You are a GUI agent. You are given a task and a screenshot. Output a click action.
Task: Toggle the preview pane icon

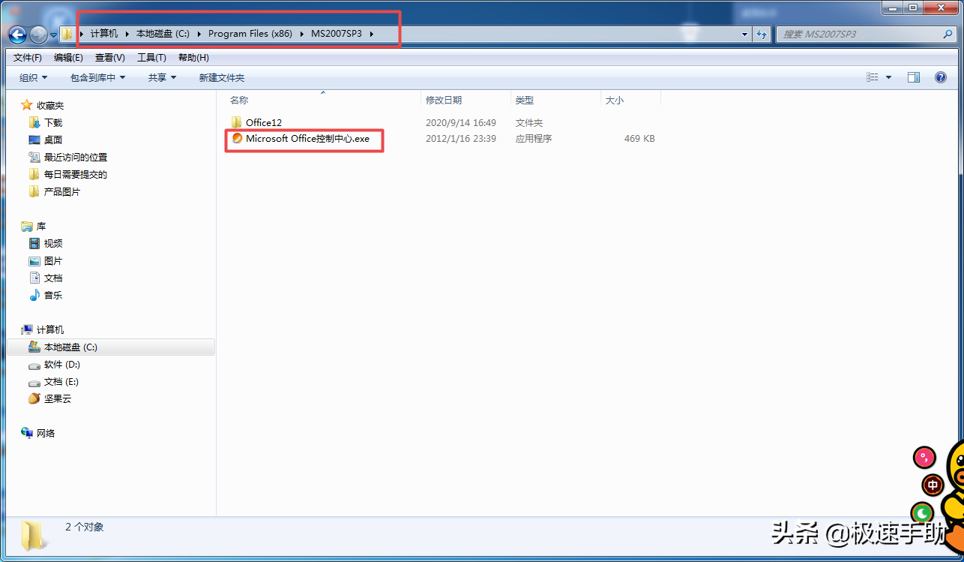[913, 77]
